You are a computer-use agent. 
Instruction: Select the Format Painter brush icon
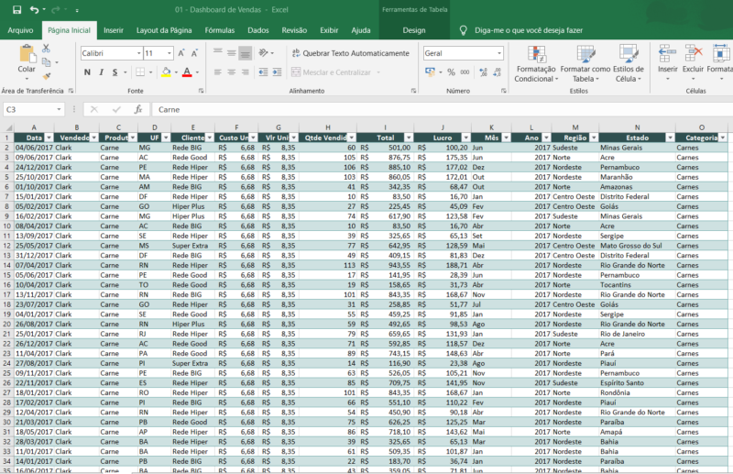(47, 75)
